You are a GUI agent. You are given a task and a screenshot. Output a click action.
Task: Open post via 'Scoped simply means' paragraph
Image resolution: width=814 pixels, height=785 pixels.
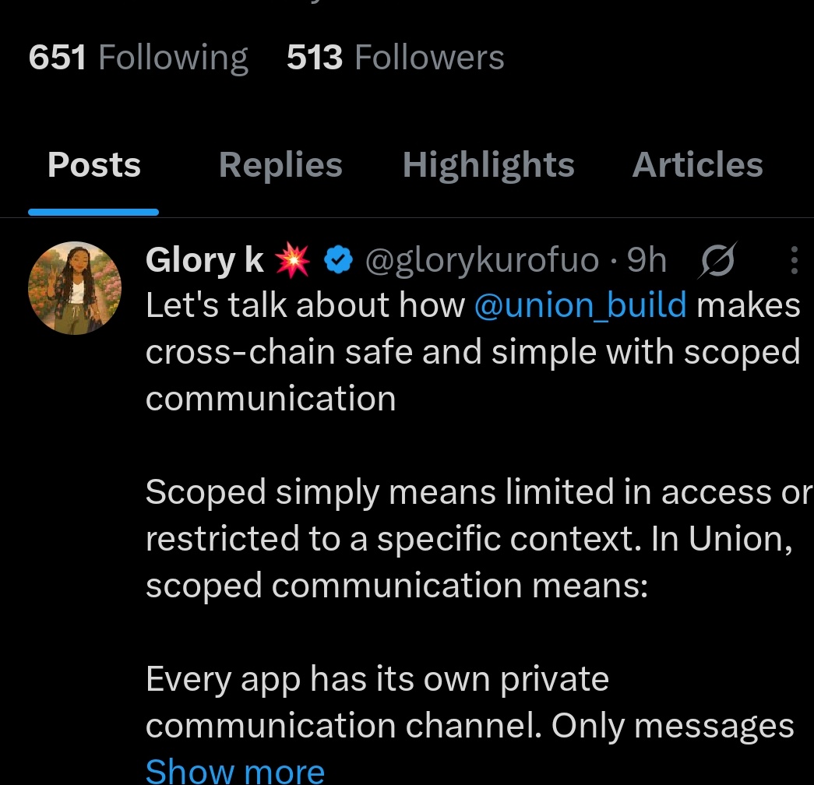coord(478,539)
